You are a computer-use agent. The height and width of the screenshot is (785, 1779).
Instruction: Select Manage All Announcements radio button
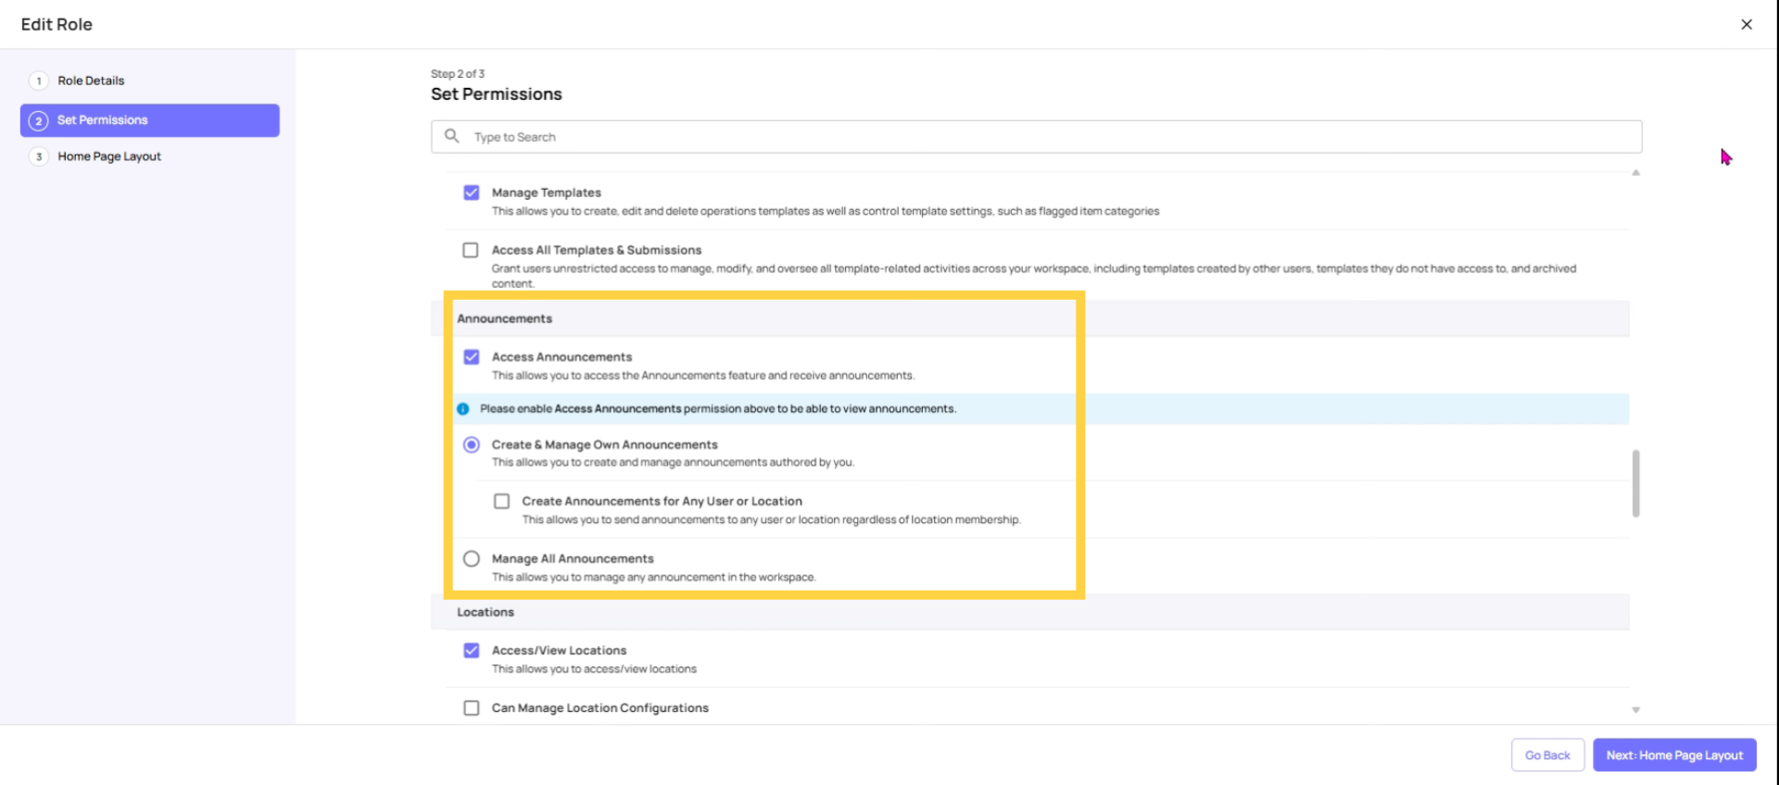pyautogui.click(x=471, y=558)
